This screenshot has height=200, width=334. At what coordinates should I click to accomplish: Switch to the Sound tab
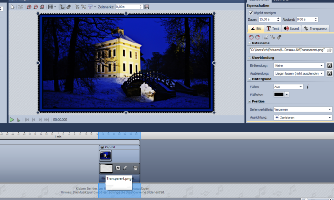291,28
